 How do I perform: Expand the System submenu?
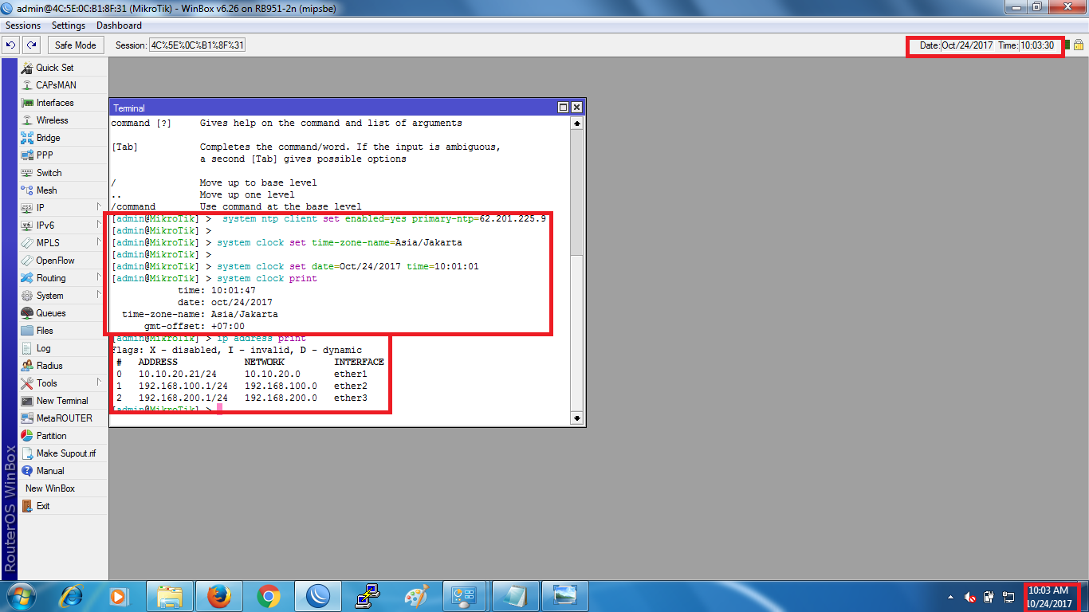(63, 296)
